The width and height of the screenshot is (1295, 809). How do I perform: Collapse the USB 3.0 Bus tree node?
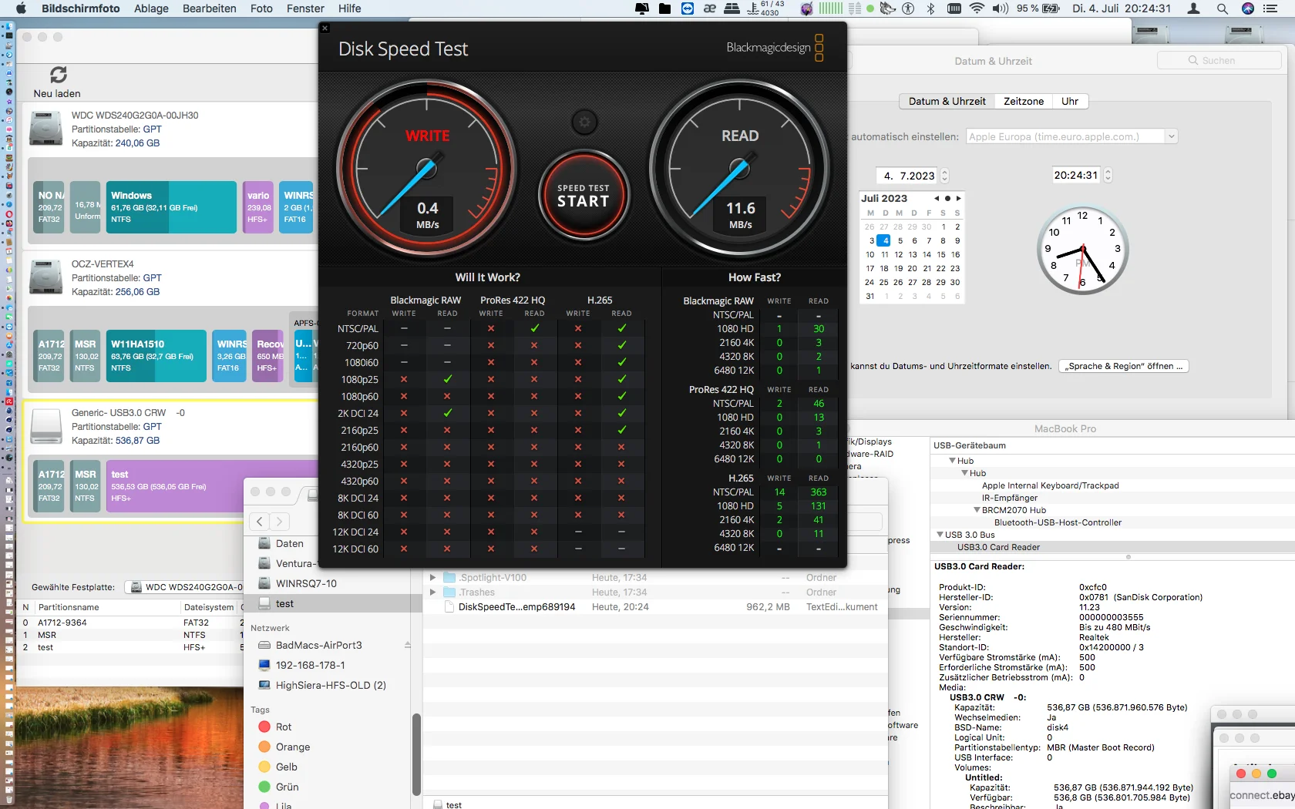pyautogui.click(x=940, y=534)
